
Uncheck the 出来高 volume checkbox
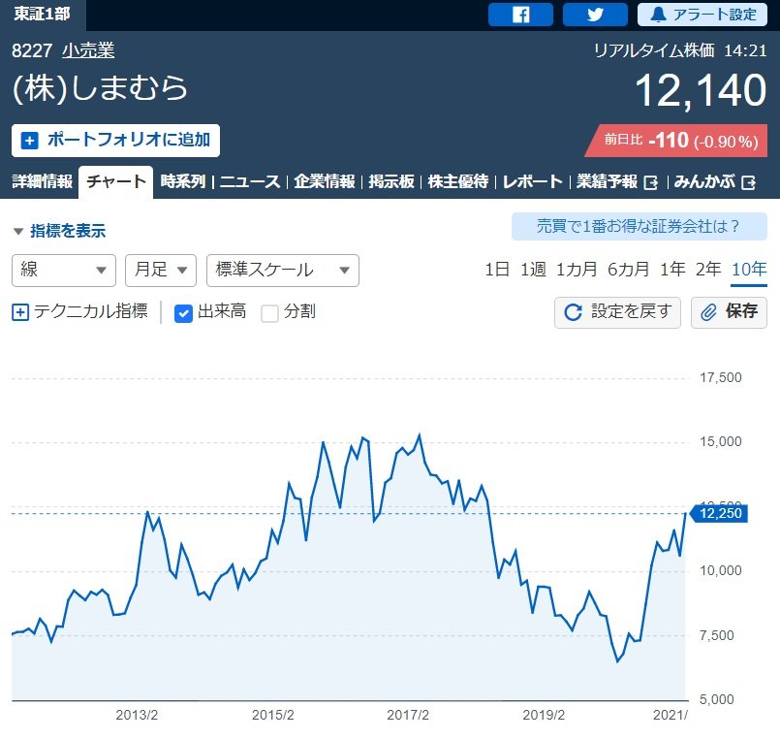(183, 312)
